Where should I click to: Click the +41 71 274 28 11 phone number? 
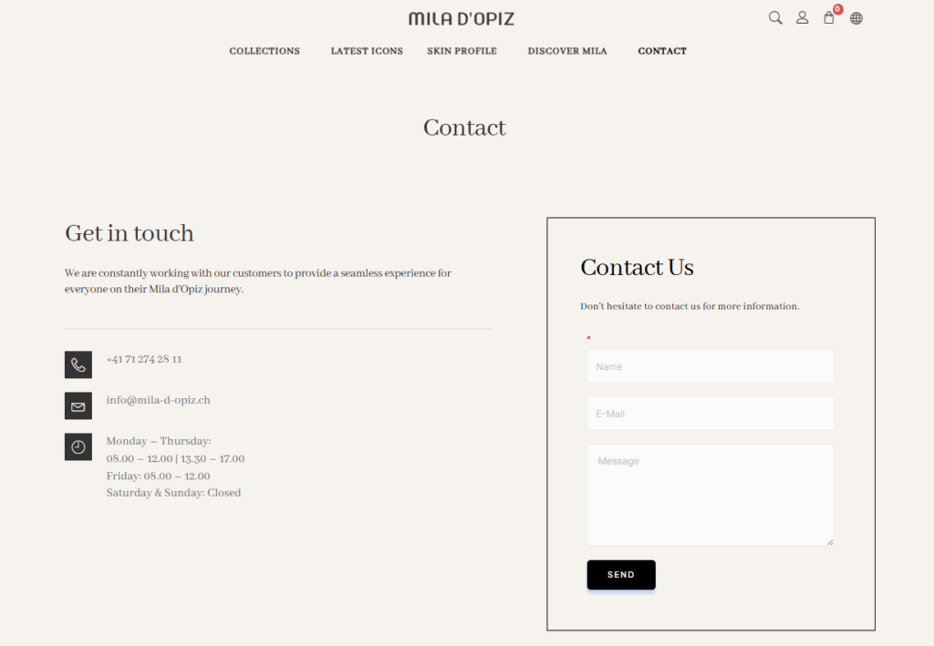pos(144,359)
